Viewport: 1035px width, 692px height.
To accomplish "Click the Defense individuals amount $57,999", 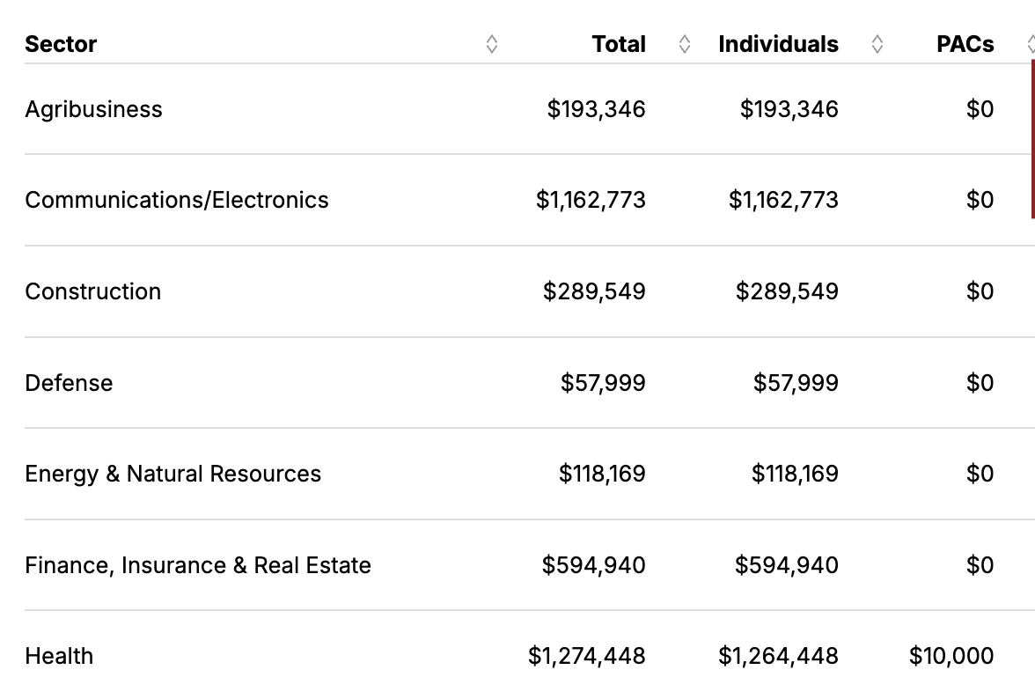I will [796, 383].
